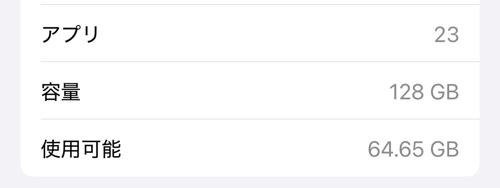Click the gray background below the list card
Image resolution: width=500 pixels, height=188 pixels.
coord(250,182)
